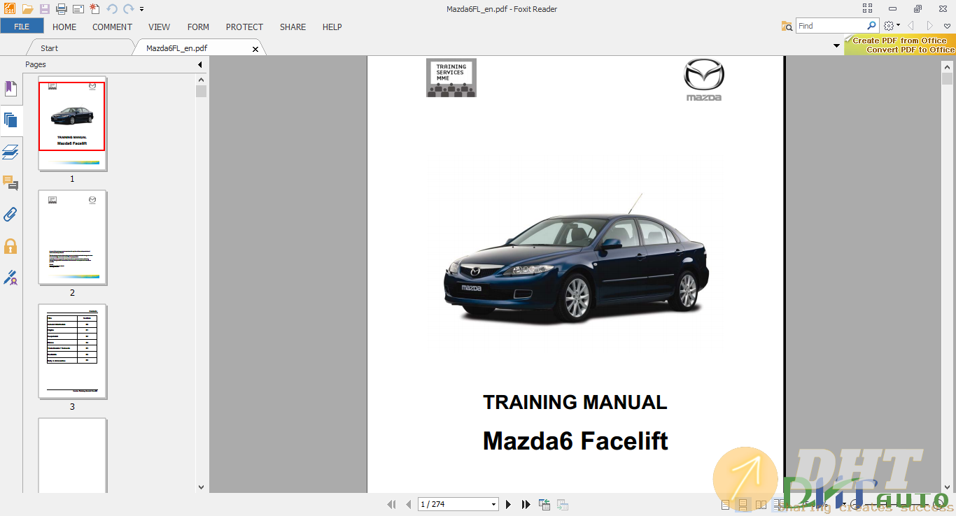956x516 pixels.
Task: Open the Layers panel in sidebar
Action: 10,152
